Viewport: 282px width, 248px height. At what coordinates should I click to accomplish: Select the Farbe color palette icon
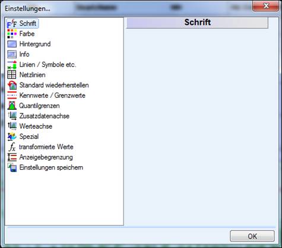click(x=12, y=34)
